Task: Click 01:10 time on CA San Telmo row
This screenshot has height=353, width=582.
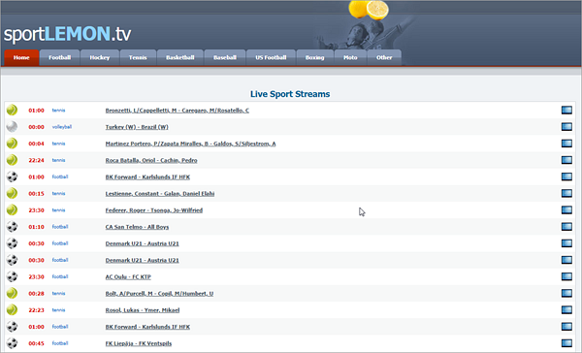Action: 37,227
